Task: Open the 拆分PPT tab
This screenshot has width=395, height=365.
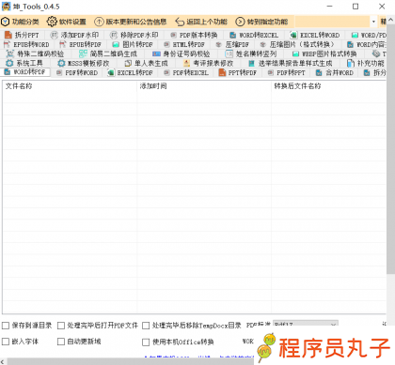Action: (x=22, y=35)
